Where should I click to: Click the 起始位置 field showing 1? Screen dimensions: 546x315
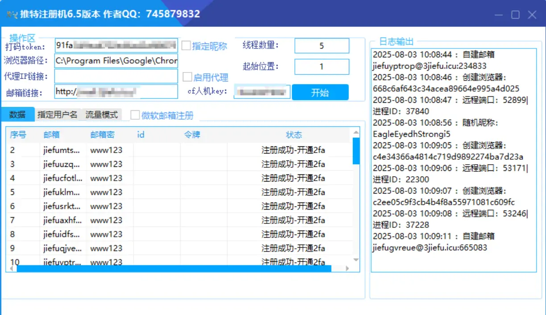[x=322, y=67]
